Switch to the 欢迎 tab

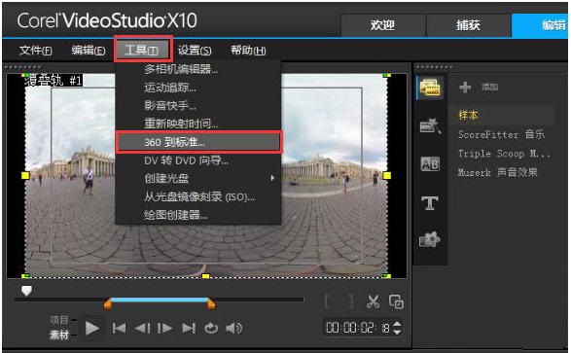[x=383, y=25]
